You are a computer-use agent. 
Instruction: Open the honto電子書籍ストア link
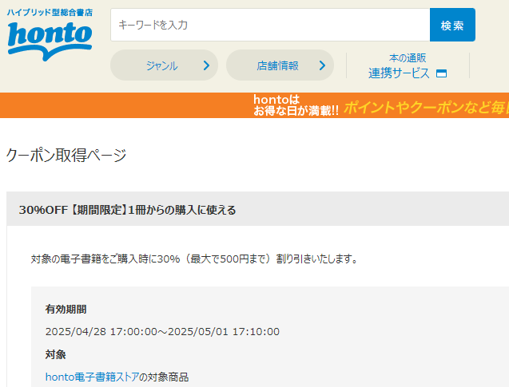[92, 377]
